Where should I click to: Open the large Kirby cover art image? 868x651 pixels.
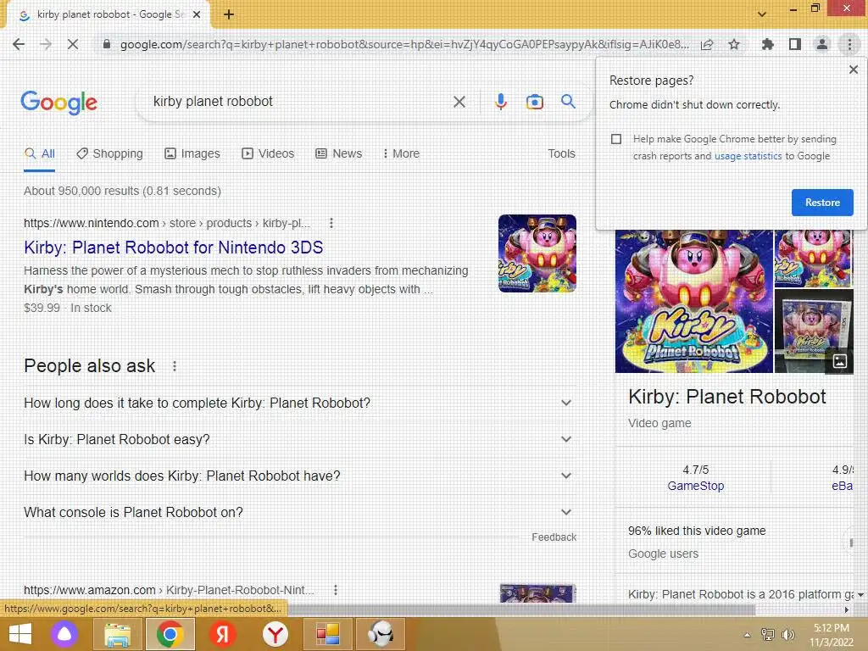coord(693,301)
